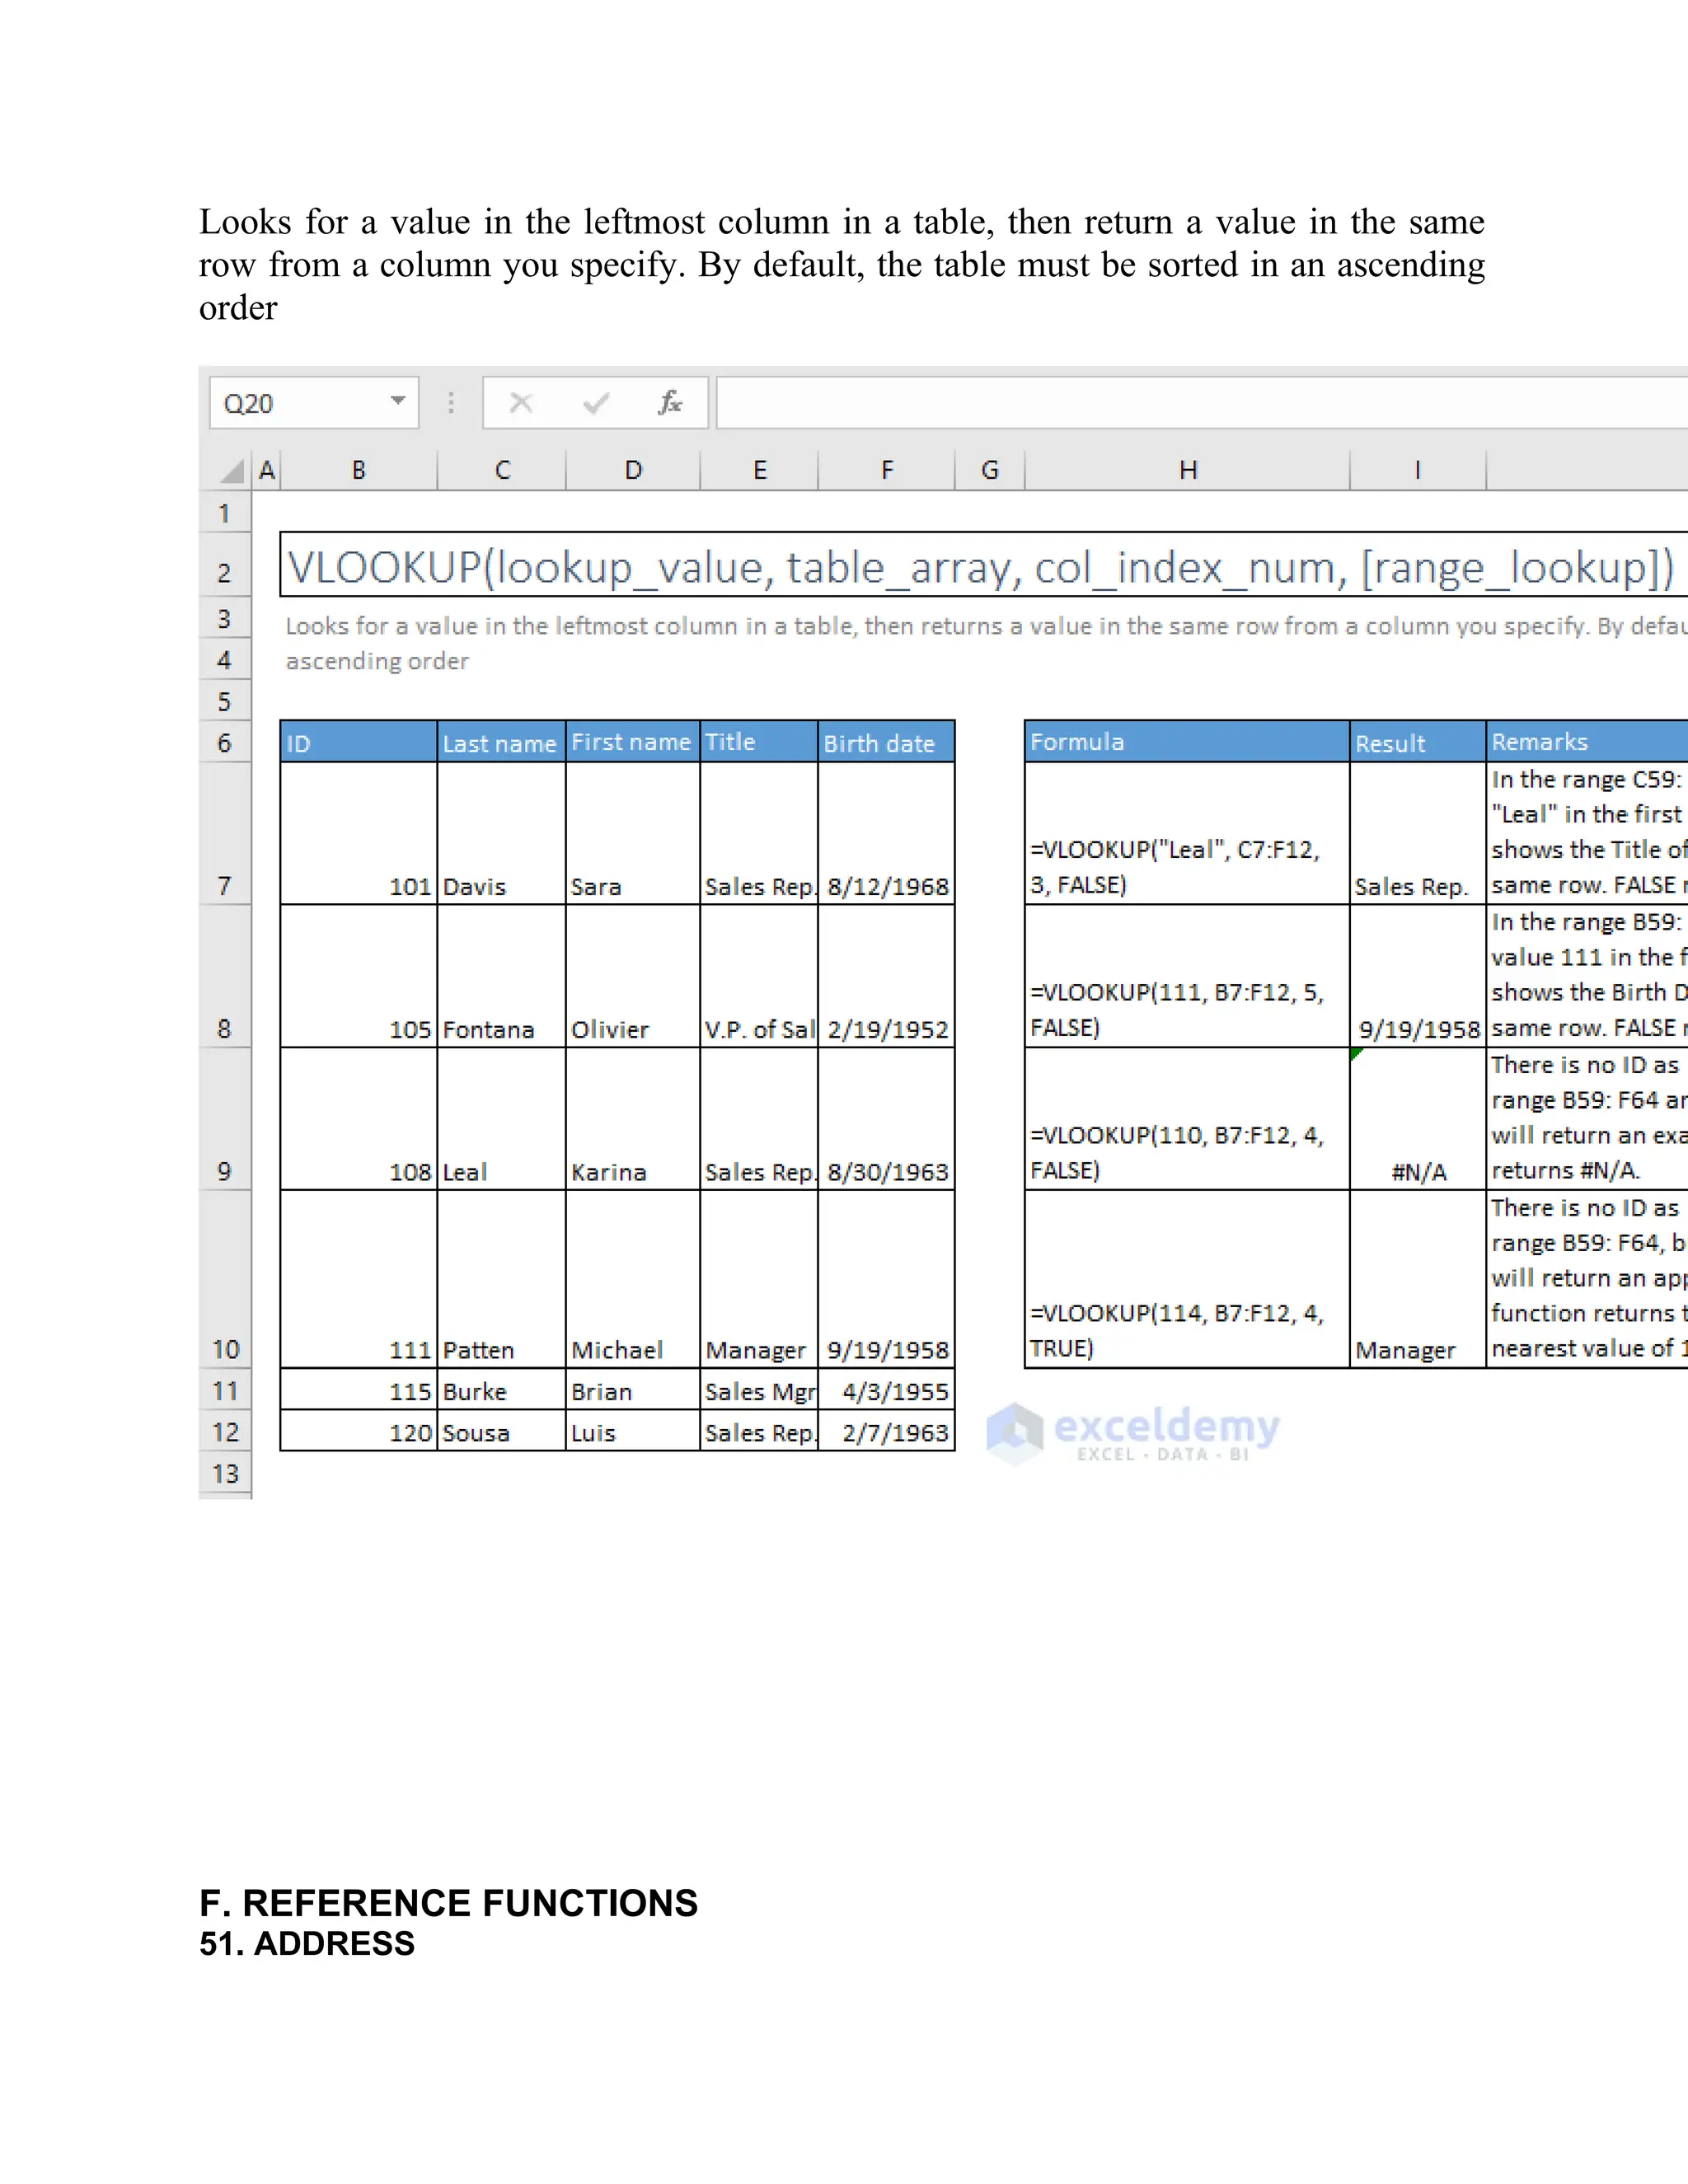The width and height of the screenshot is (1688, 2184).
Task: Click the 'First name' header cell
Action: click(633, 742)
